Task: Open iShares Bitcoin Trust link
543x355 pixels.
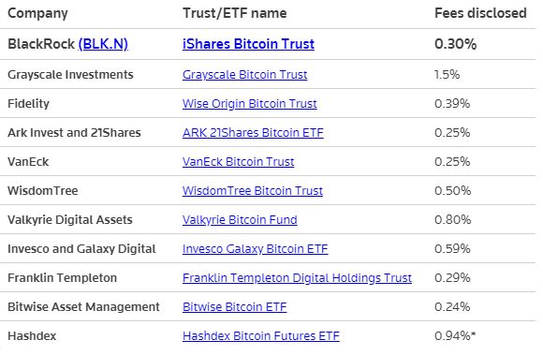Action: click(x=248, y=44)
